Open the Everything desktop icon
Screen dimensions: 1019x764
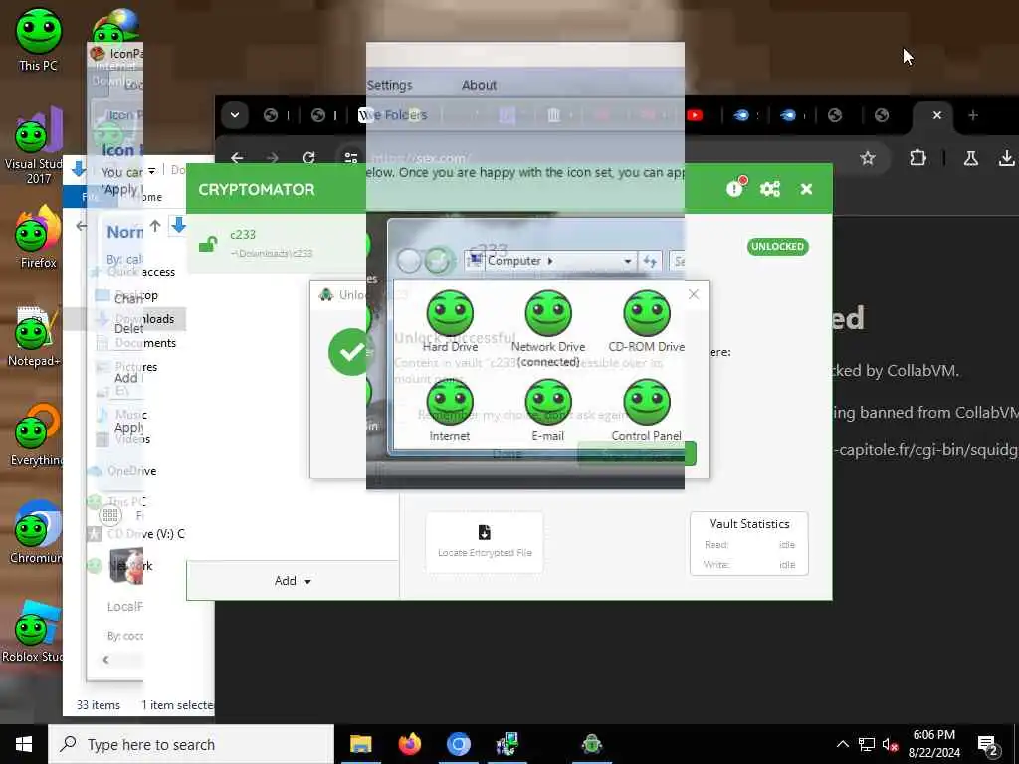click(37, 435)
